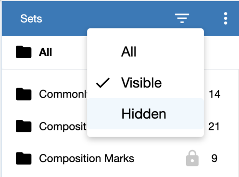Pick the Hidden filter option
Viewport: 239px width, 177px height.
(145, 114)
